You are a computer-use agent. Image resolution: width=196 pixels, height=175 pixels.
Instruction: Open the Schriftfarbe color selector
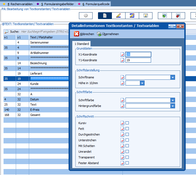click(173, 100)
